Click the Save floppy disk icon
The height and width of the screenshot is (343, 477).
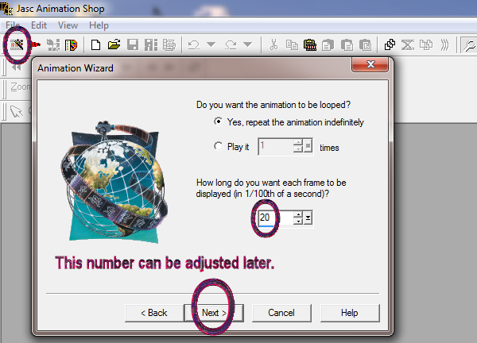point(133,45)
